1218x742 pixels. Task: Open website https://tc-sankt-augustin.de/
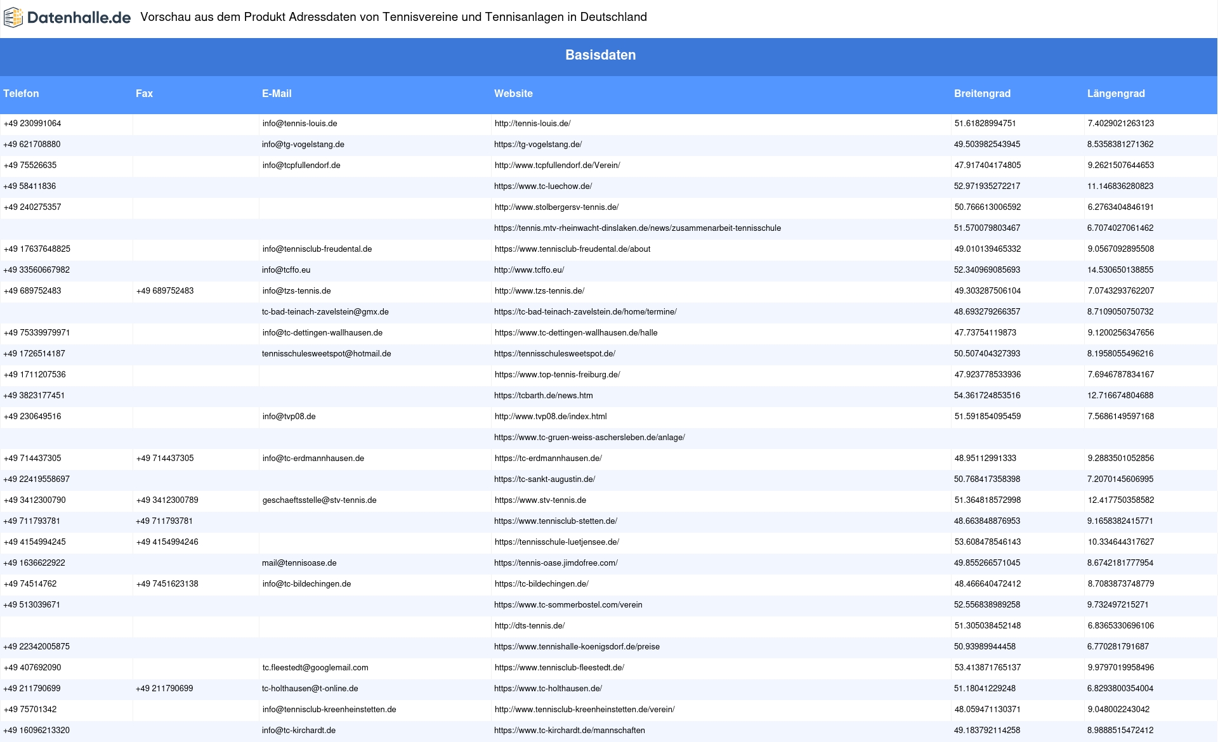click(x=544, y=479)
